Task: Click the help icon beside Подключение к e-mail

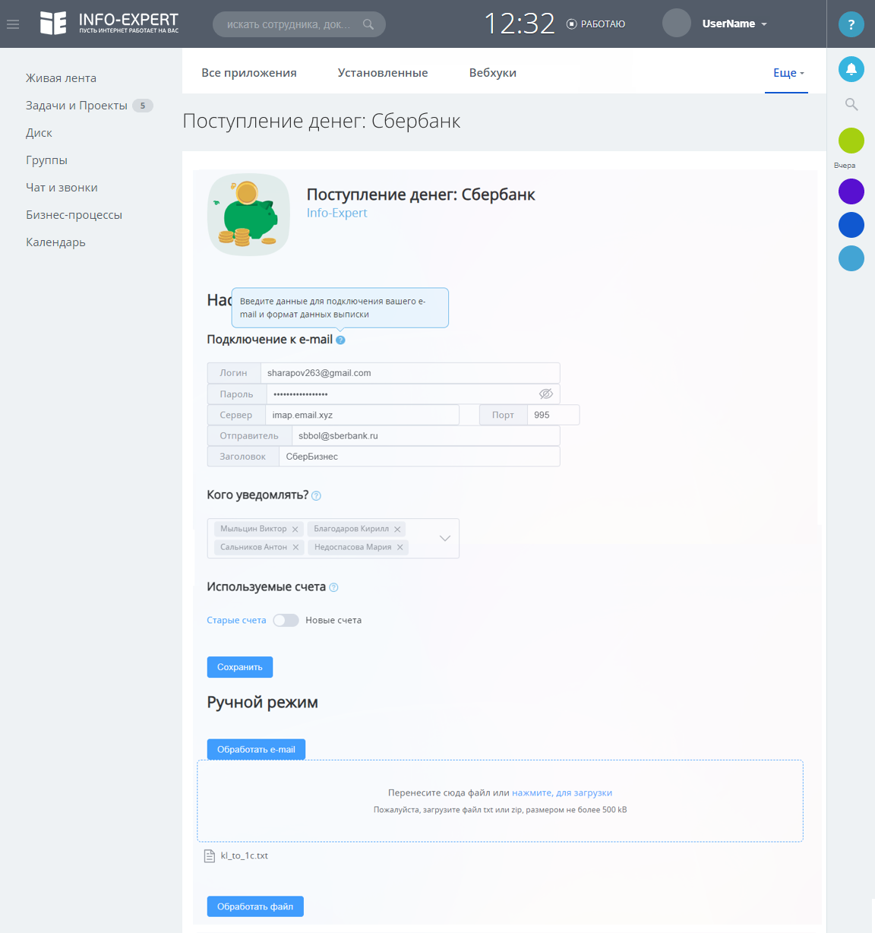Action: click(340, 340)
